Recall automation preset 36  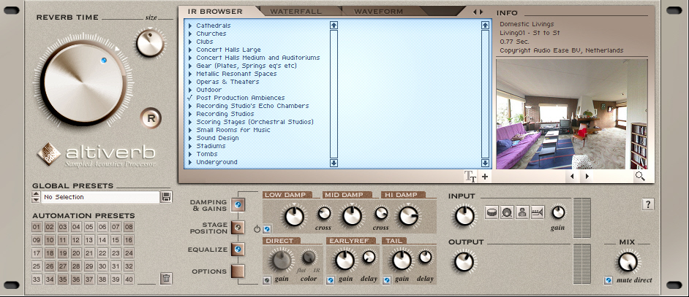click(x=76, y=279)
